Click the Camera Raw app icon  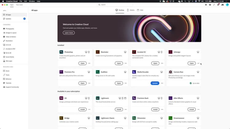170,72
